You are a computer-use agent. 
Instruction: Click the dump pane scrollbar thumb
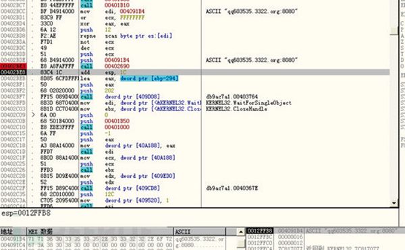coord(241,243)
